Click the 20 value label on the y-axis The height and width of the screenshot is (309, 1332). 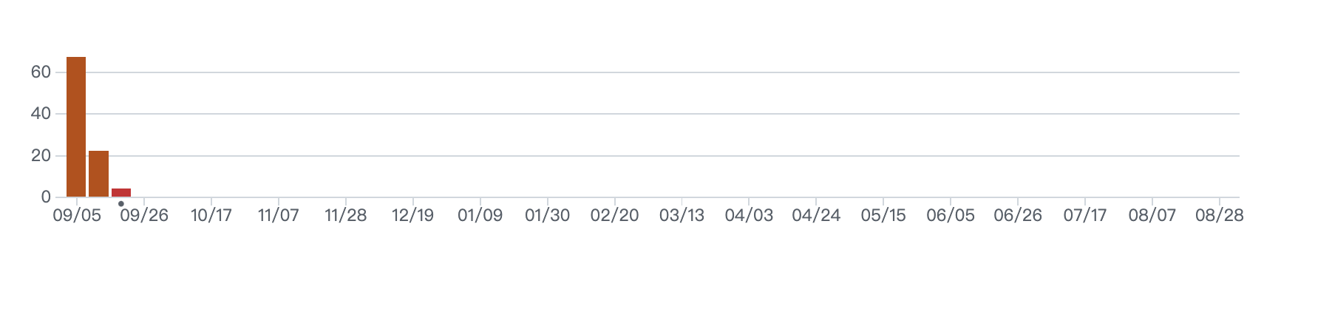(41, 155)
